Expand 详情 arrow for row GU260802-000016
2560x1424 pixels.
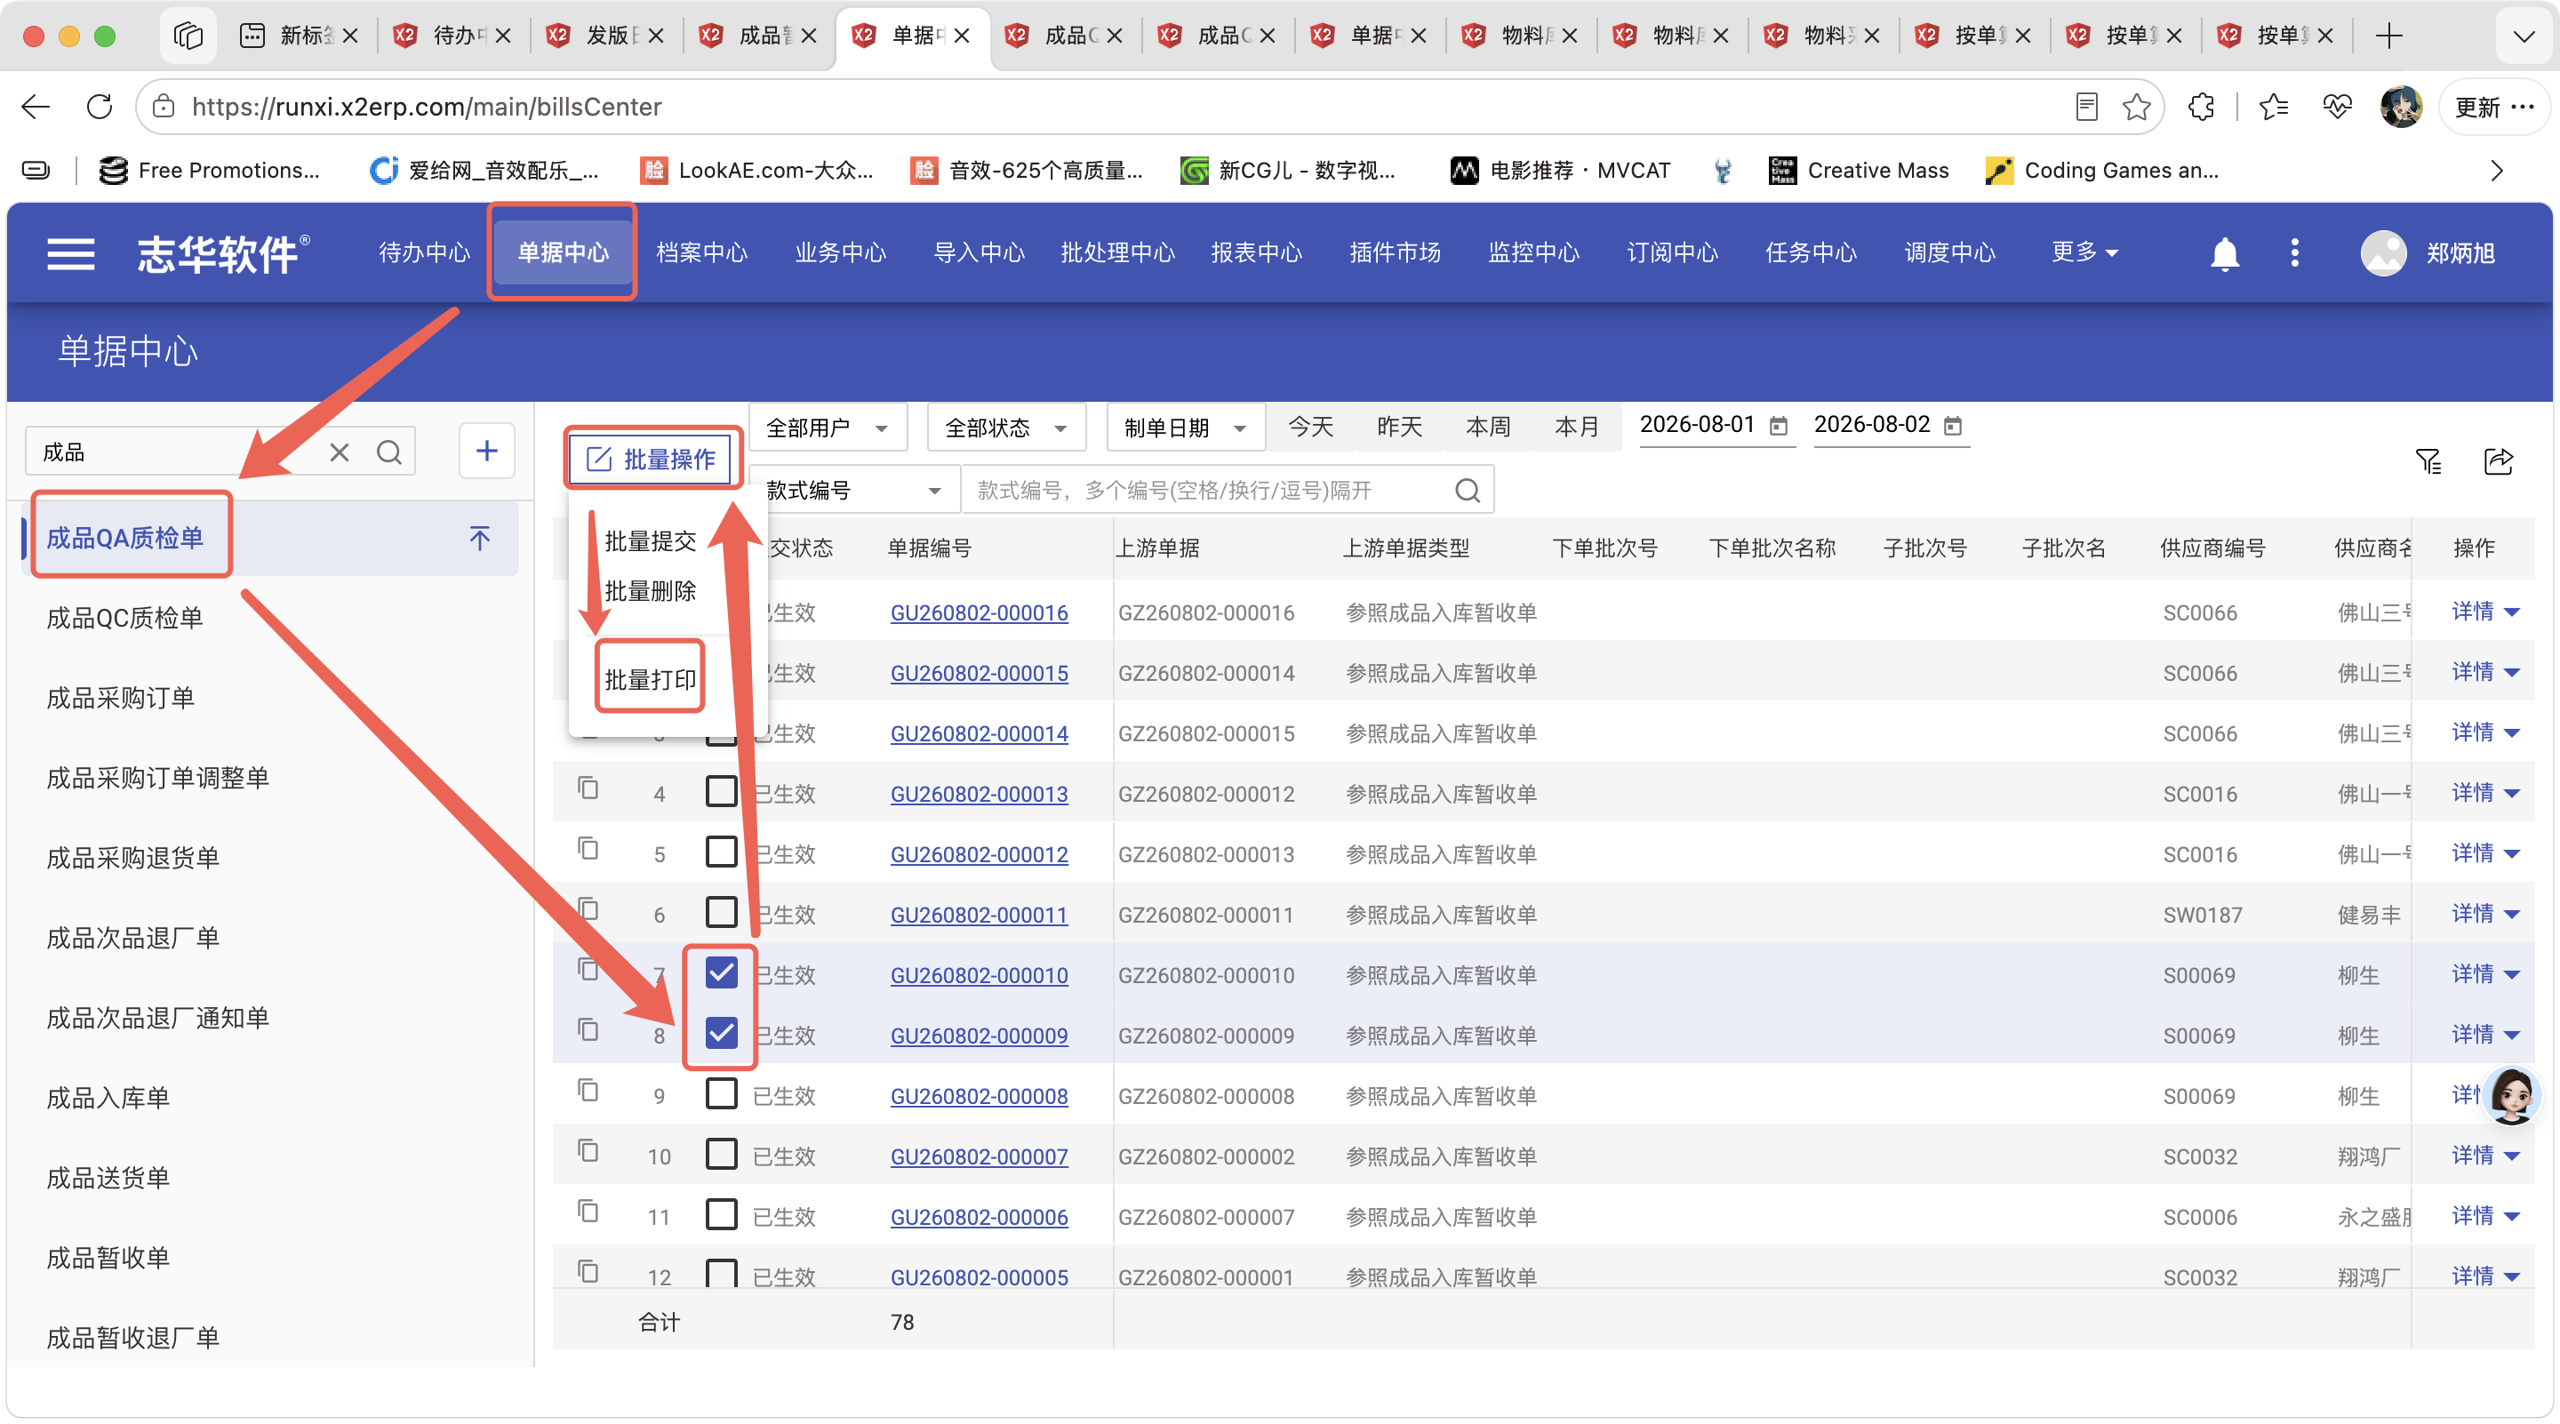2512,612
